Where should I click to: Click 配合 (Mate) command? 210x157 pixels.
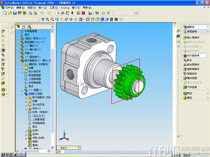[x=187, y=60]
